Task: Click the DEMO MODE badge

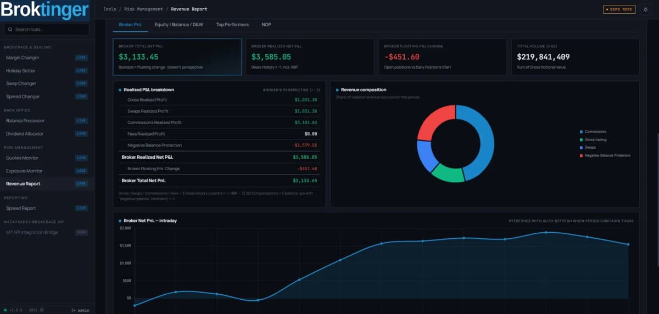Action: click(619, 9)
